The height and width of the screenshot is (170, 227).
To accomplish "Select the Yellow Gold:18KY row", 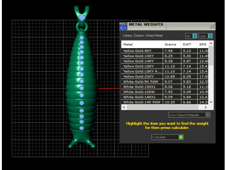I will click(165, 66).
